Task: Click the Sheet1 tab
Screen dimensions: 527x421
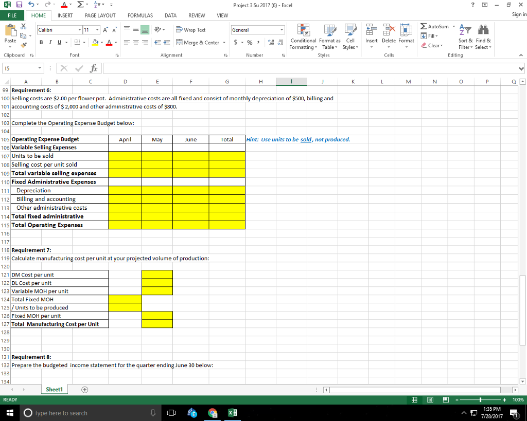Action: pyautogui.click(x=54, y=389)
